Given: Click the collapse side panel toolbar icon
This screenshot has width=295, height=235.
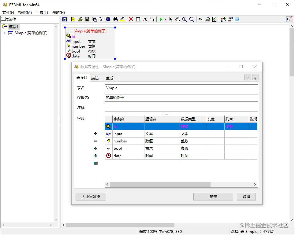Looking at the screenshot, I should pyautogui.click(x=65, y=19).
